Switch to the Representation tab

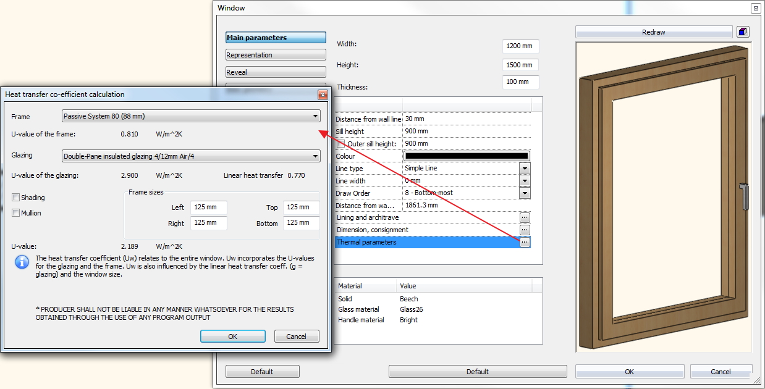click(x=276, y=55)
